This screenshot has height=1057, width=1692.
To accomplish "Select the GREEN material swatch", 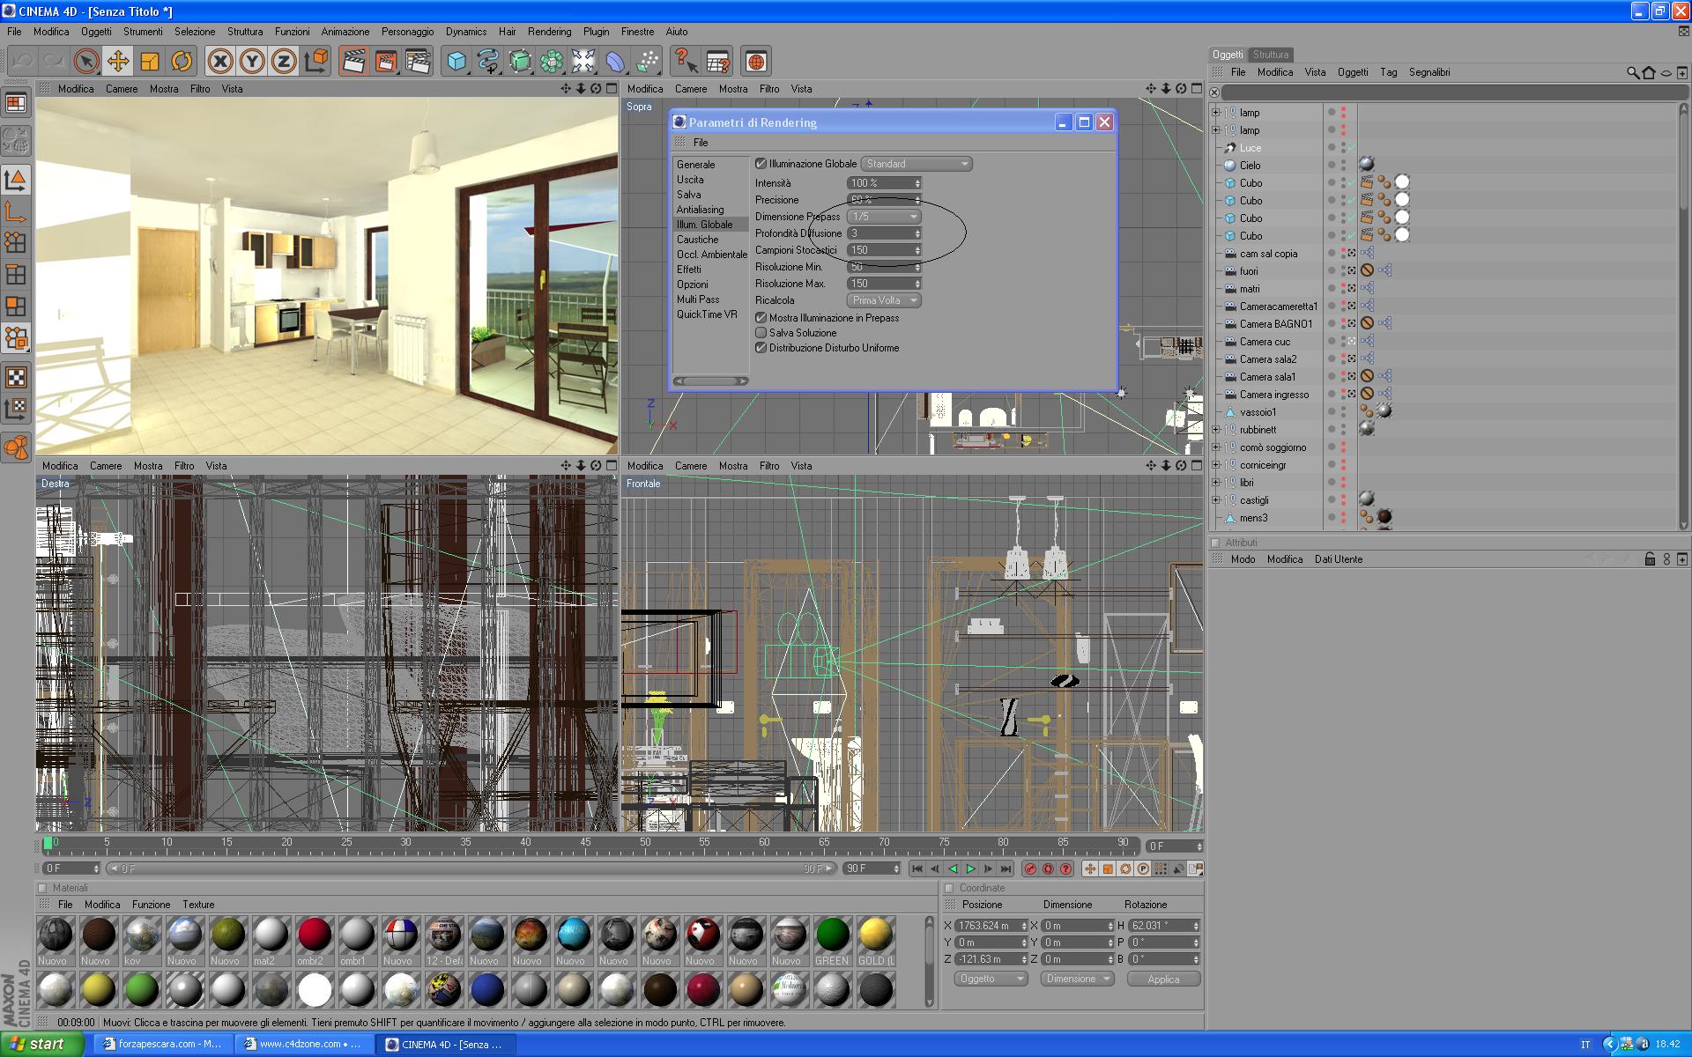I will tap(831, 936).
